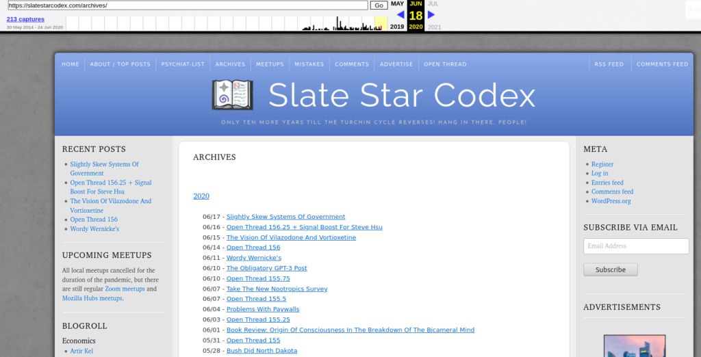
Task: Open sidebar Open Thread 156.25 Steve Hsu post
Action: point(111,187)
